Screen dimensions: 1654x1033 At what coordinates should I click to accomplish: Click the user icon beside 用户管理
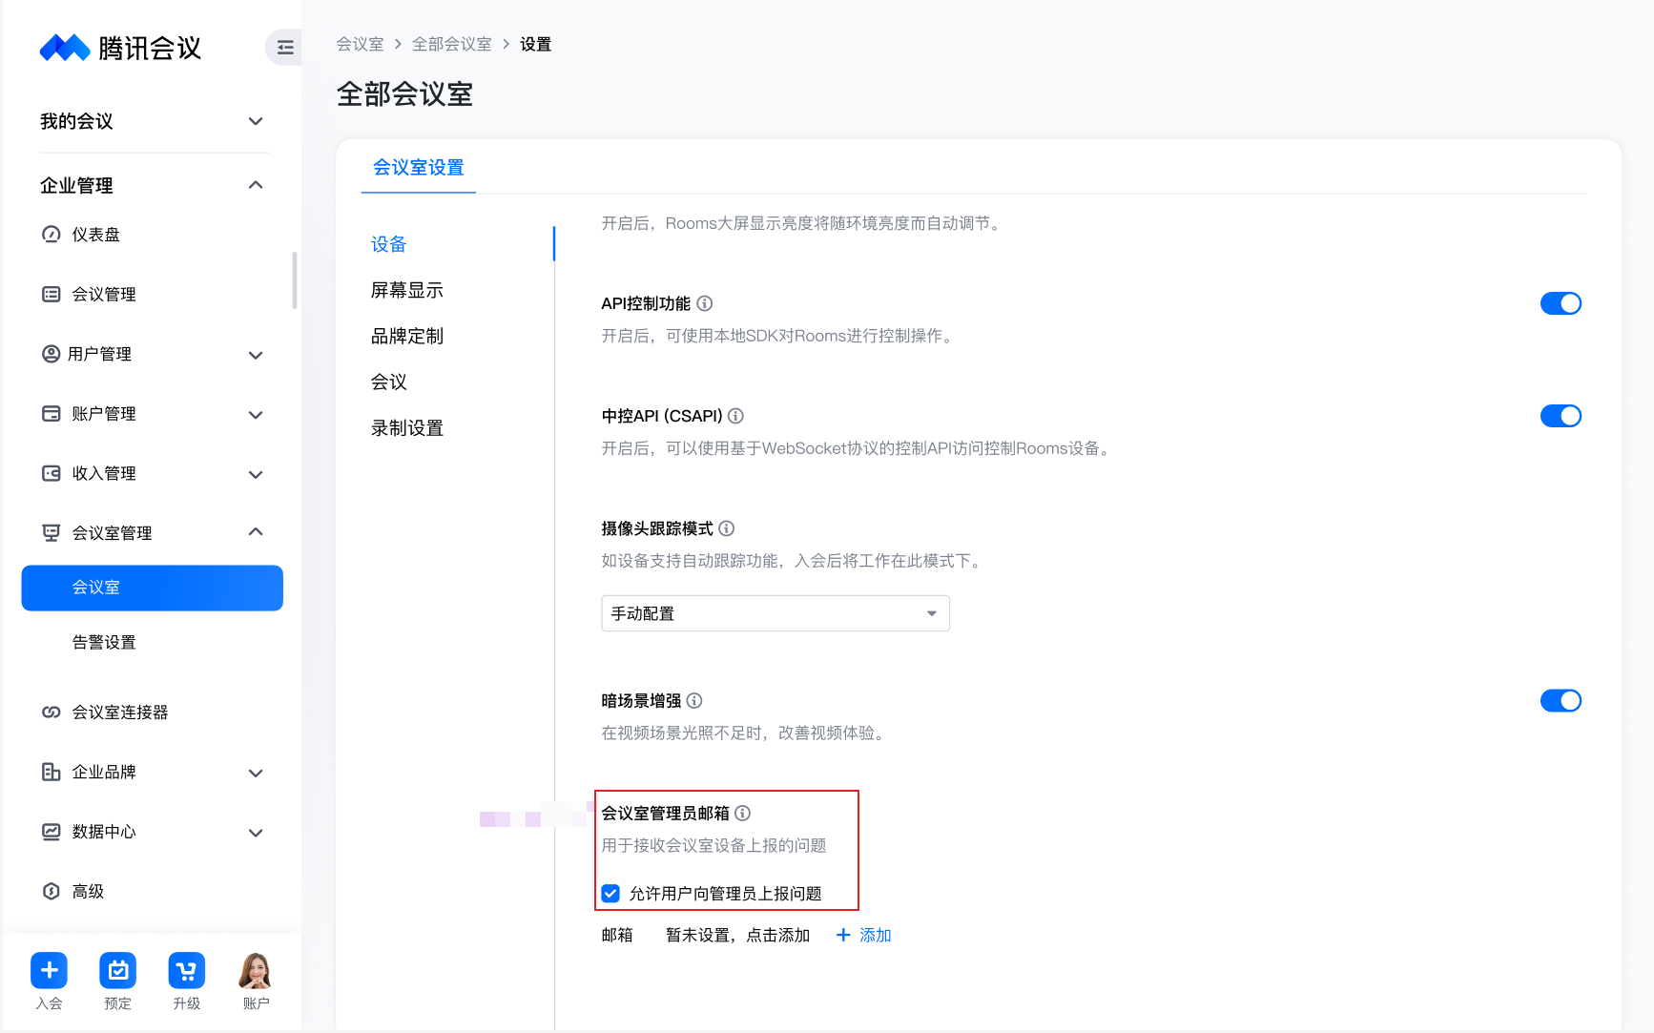pos(52,354)
